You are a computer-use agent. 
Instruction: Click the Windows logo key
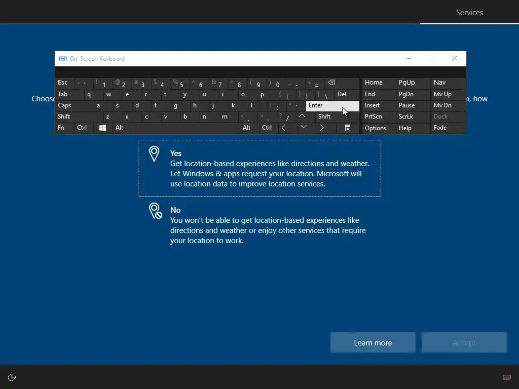point(102,128)
